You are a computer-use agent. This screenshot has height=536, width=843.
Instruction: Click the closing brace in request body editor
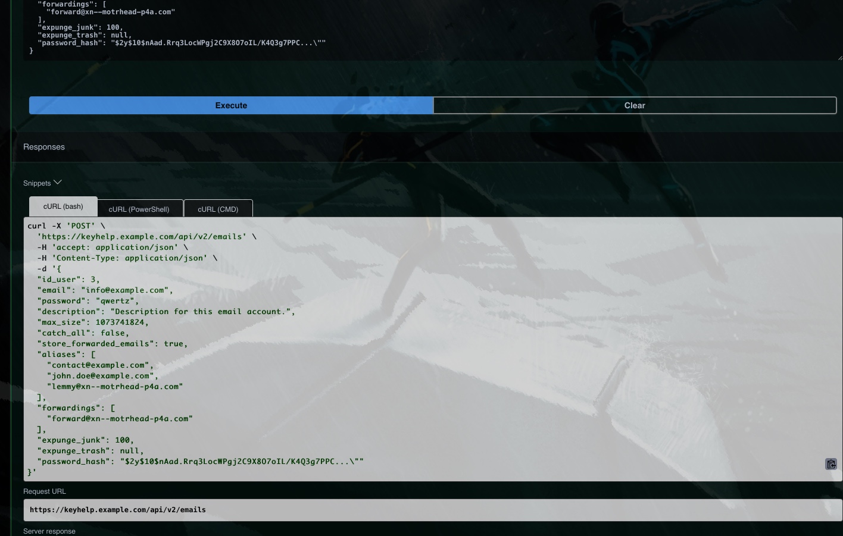click(x=32, y=51)
